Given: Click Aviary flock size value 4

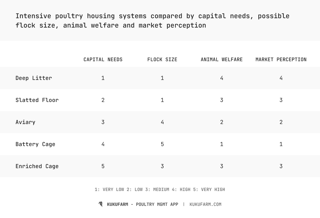Looking at the screenshot, I should click(162, 122).
